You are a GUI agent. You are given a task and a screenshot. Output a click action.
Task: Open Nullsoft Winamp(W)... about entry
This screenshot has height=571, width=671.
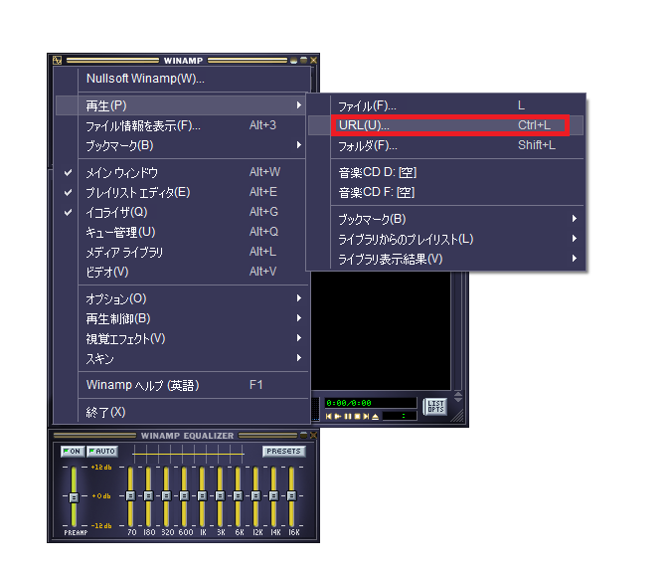pyautogui.click(x=182, y=79)
